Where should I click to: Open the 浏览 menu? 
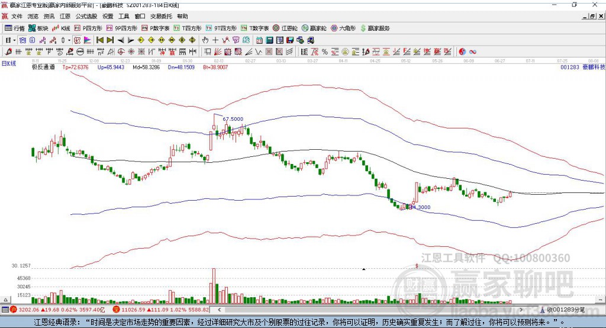coord(33,16)
